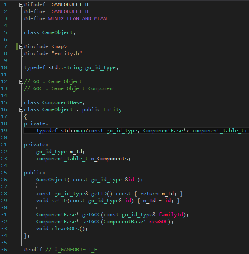
Task: Click line number 1 in the gutter
Action: point(5,4)
